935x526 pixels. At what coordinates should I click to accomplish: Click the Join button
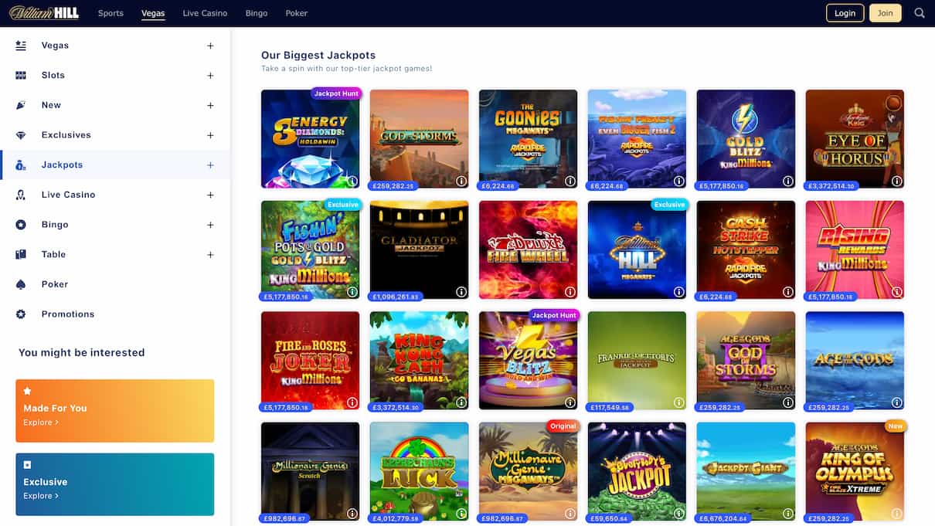point(885,13)
